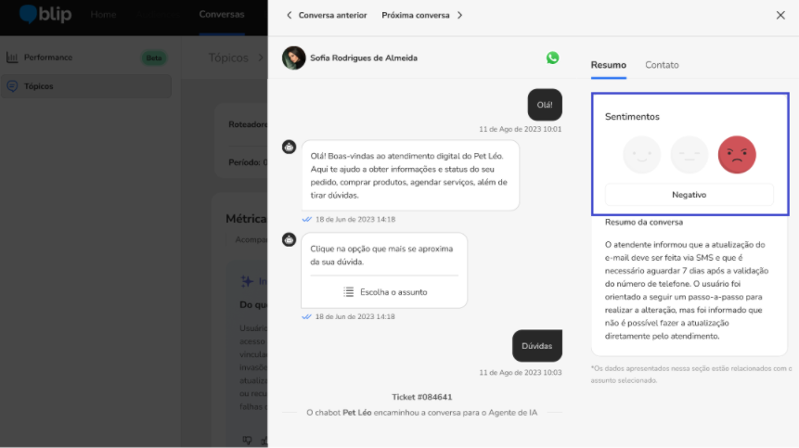Click the bot avatar beside welcome message
This screenshot has height=448, width=799.
pyautogui.click(x=290, y=147)
